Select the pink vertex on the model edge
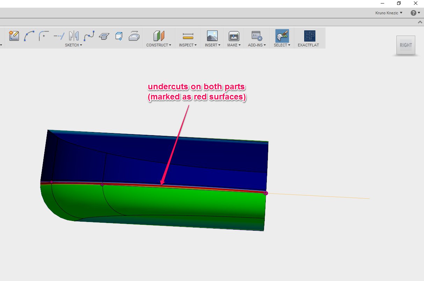The height and width of the screenshot is (281, 424). point(266,193)
